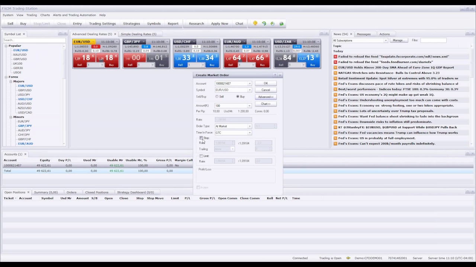The image size is (476, 267).
Task: Click the Symbol List search field
Action: pyautogui.click(x=33, y=40)
